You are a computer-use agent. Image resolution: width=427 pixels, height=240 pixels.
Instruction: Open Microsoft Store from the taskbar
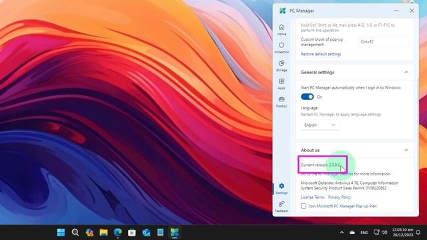point(132,233)
